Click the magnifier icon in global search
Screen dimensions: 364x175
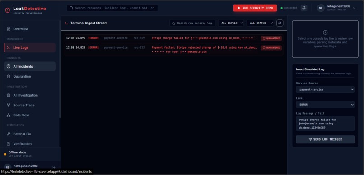click(71, 8)
